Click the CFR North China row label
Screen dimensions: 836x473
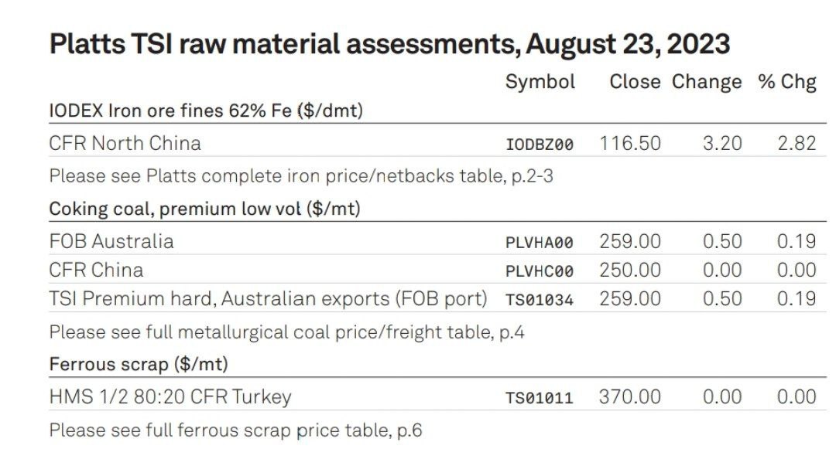click(125, 143)
